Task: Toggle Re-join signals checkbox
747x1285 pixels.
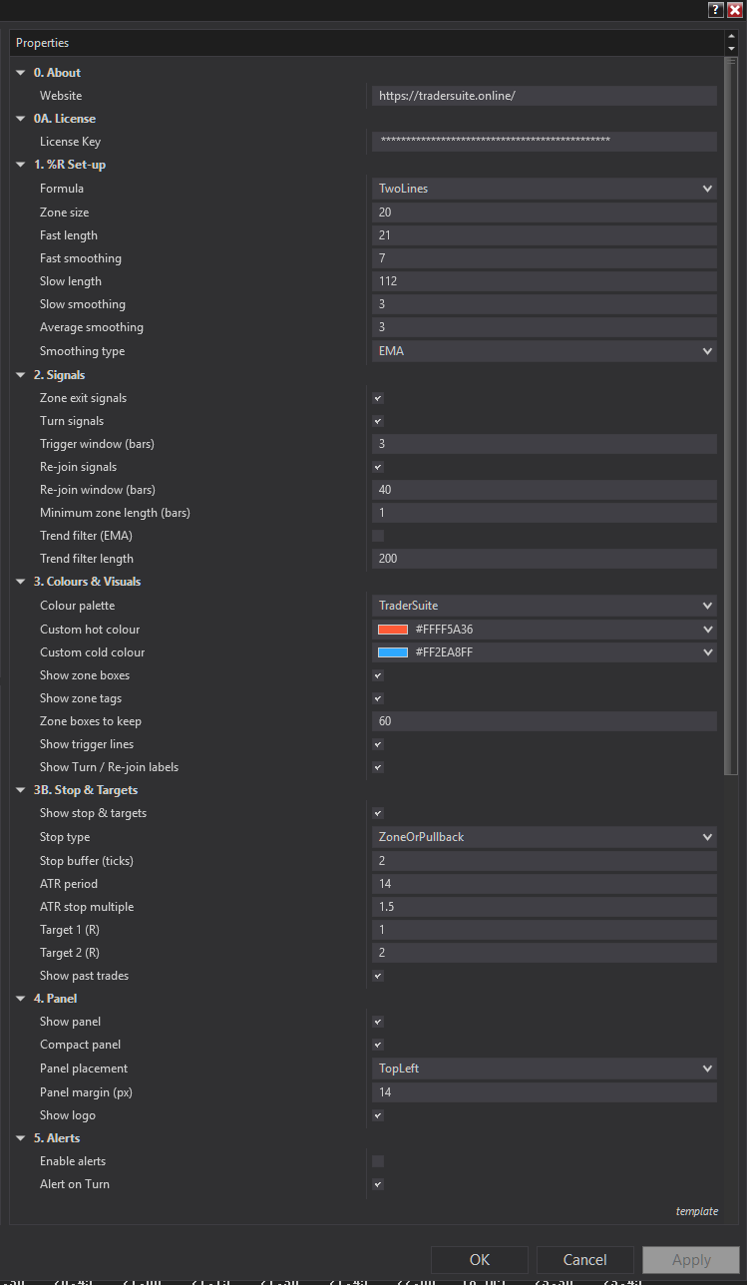Action: tap(378, 467)
